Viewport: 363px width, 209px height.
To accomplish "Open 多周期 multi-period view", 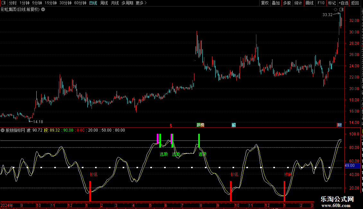I will pos(127,3).
